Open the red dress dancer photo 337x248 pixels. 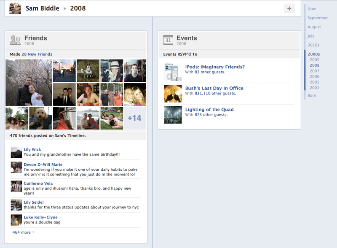(64, 118)
